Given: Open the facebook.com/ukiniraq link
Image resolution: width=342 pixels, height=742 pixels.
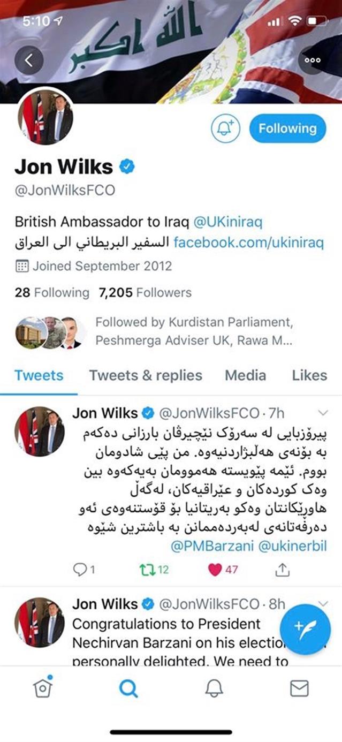Looking at the screenshot, I should [x=249, y=243].
